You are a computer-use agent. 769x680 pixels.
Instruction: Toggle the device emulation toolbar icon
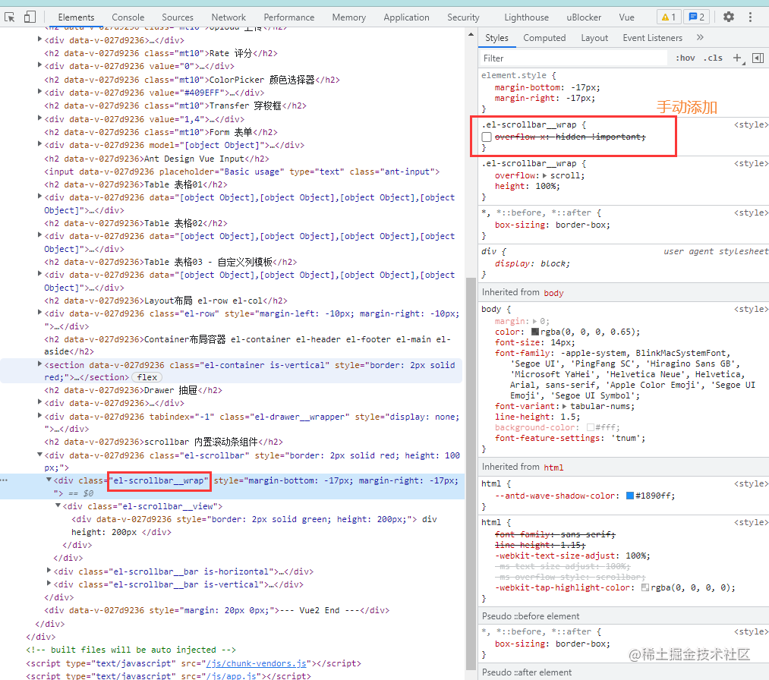30,17
